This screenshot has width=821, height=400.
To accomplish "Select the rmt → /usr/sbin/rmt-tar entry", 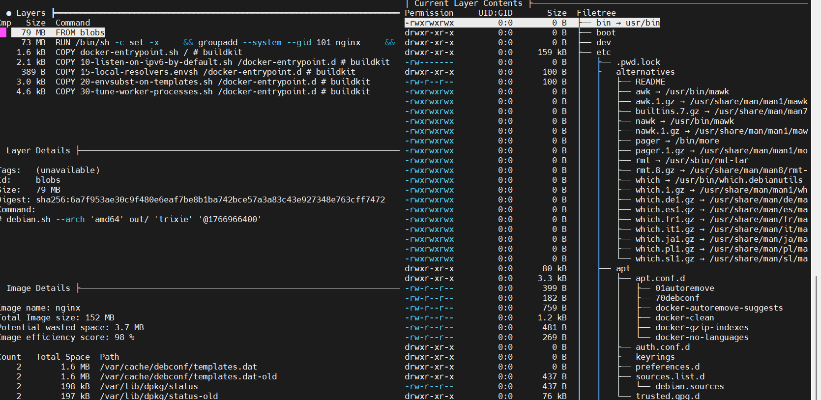I will pos(692,160).
